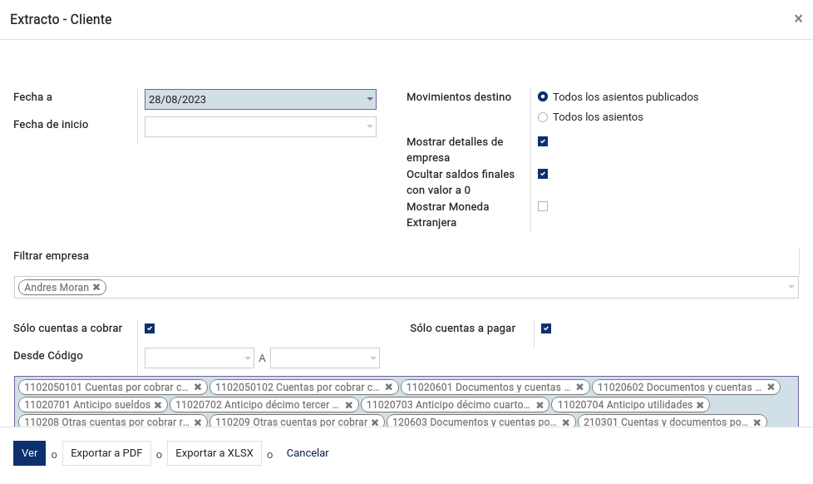
Task: Toggle Sólo cuentas a pagar checkbox
Action: [546, 328]
